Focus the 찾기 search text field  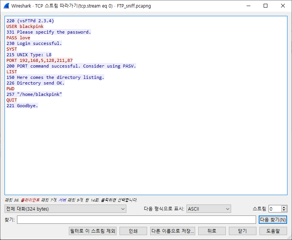pos(137,220)
